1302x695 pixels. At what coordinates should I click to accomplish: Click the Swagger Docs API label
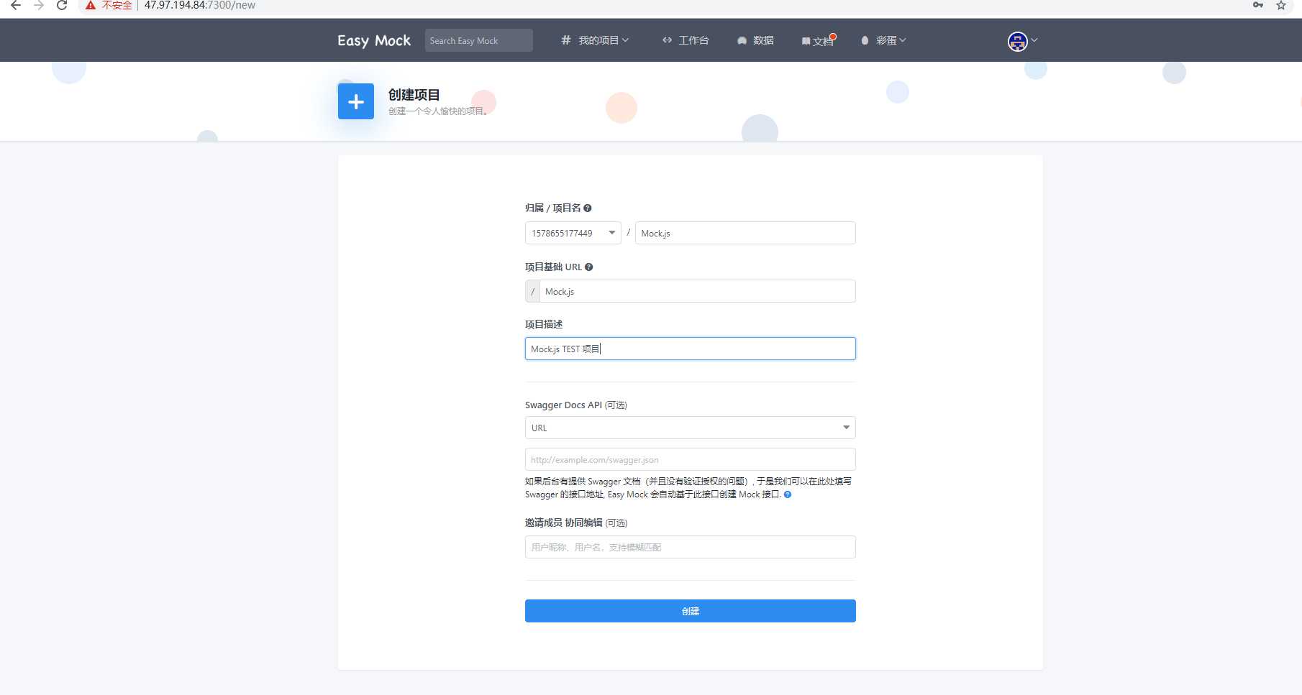[563, 405]
